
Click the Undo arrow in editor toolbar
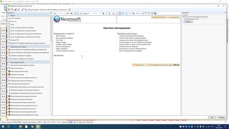[x=55, y=14]
